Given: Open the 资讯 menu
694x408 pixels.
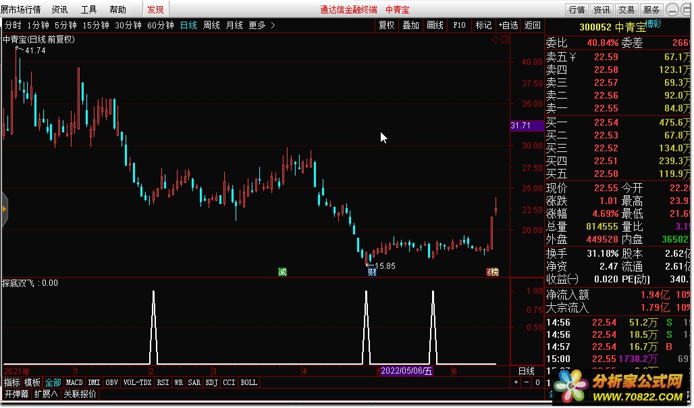Looking at the screenshot, I should tap(60, 9).
